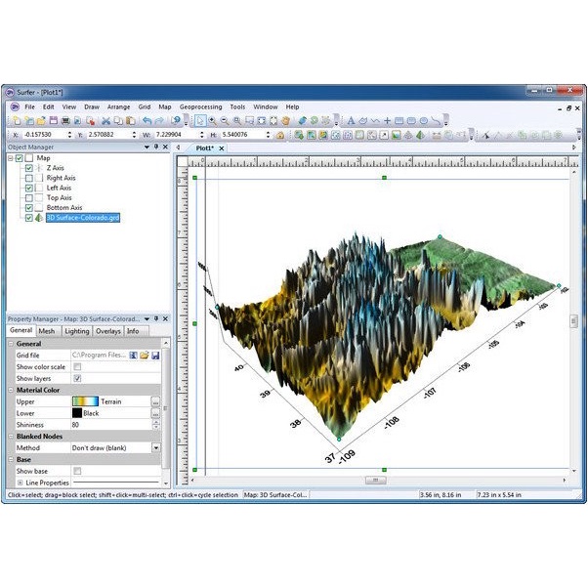
Task: Collapse the Material Color section
Action: click(x=11, y=390)
